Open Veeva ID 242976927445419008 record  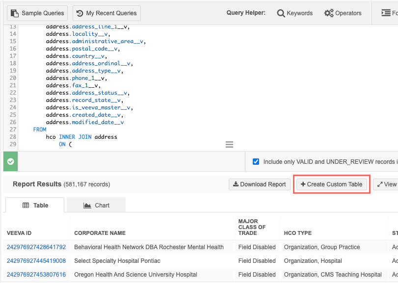coord(36,261)
